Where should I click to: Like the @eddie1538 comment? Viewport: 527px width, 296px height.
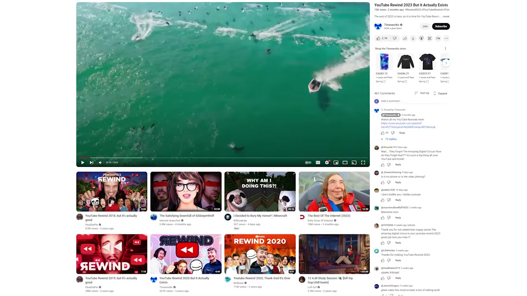tap(382, 200)
